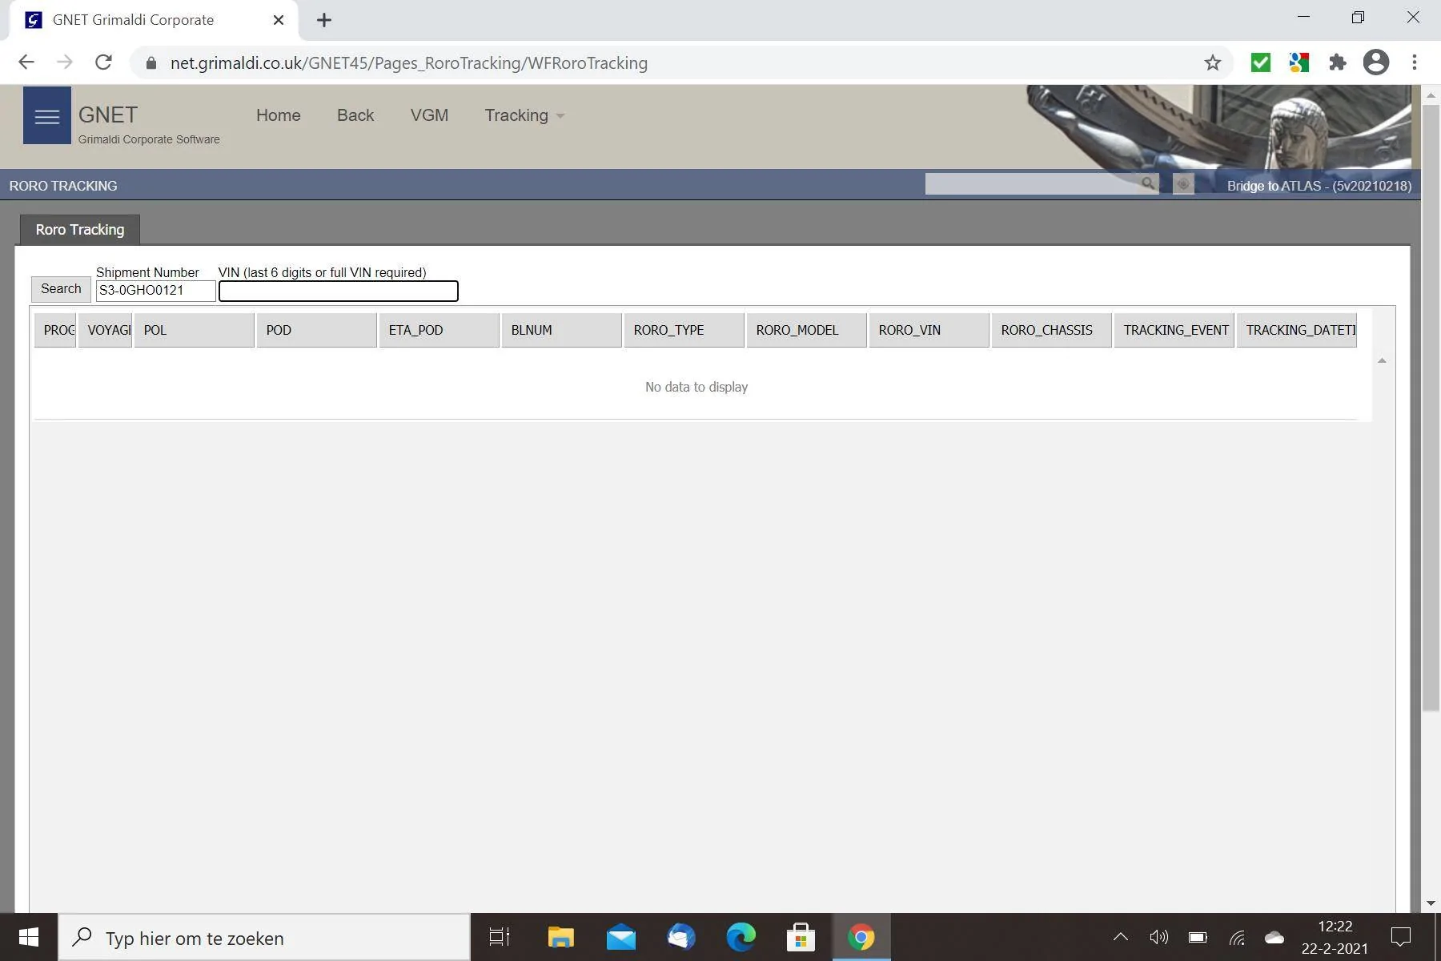Sort by RORO_VIN column header
Screen dimensions: 1441x961
click(x=929, y=330)
